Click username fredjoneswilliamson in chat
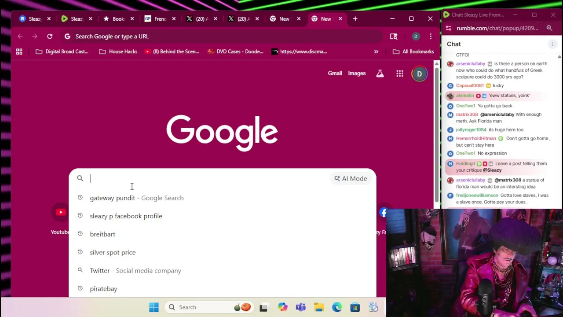 pyautogui.click(x=477, y=195)
